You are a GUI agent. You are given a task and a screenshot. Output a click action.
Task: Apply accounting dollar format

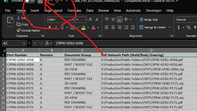point(179,27)
